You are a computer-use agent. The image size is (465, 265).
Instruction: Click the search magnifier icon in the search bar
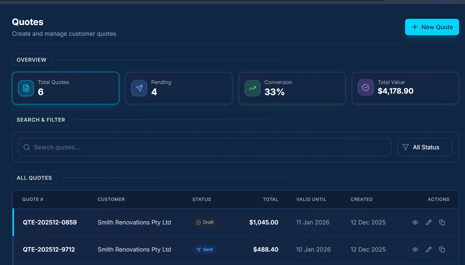coord(27,147)
